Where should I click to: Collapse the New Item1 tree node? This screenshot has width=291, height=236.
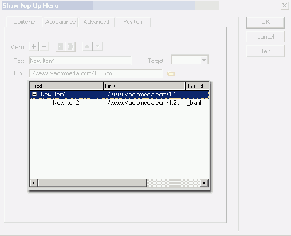(34, 94)
